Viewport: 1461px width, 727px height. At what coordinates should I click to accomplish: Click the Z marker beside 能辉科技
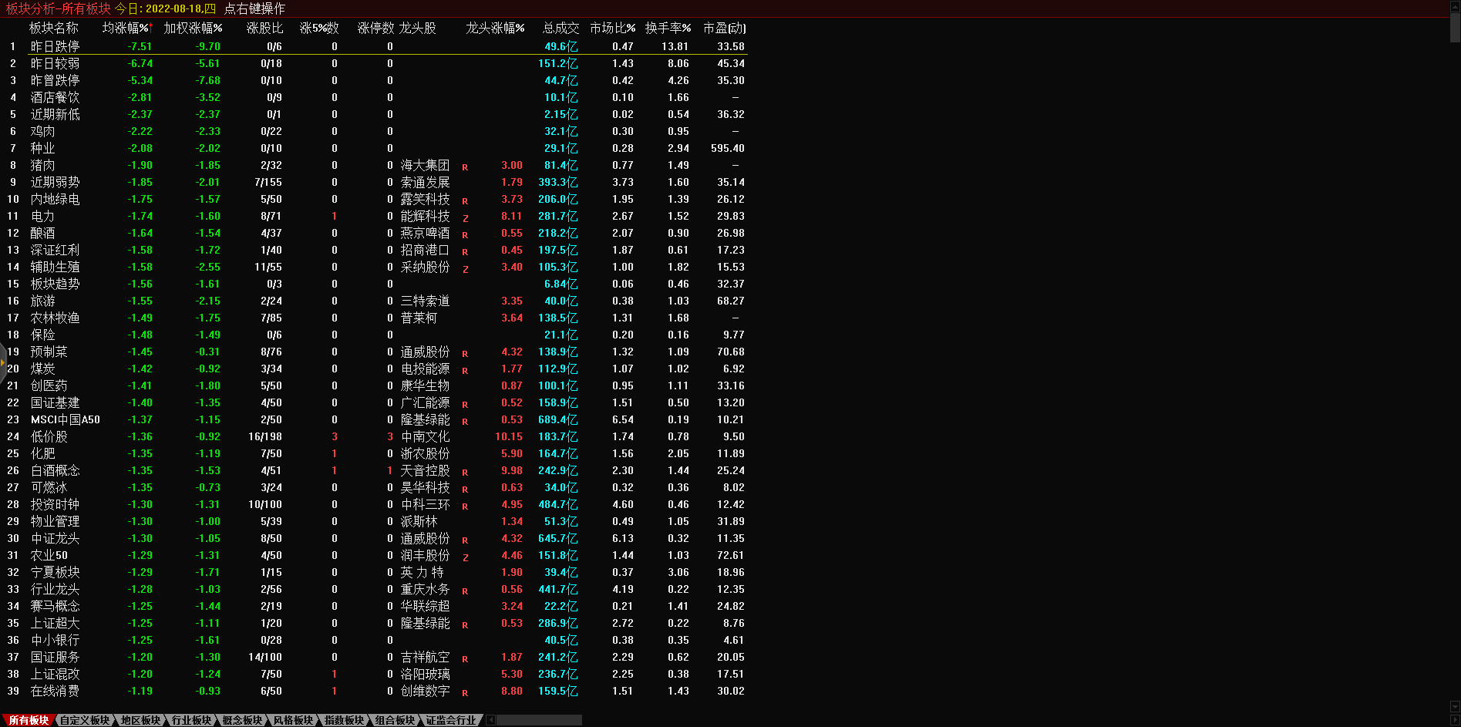click(465, 217)
